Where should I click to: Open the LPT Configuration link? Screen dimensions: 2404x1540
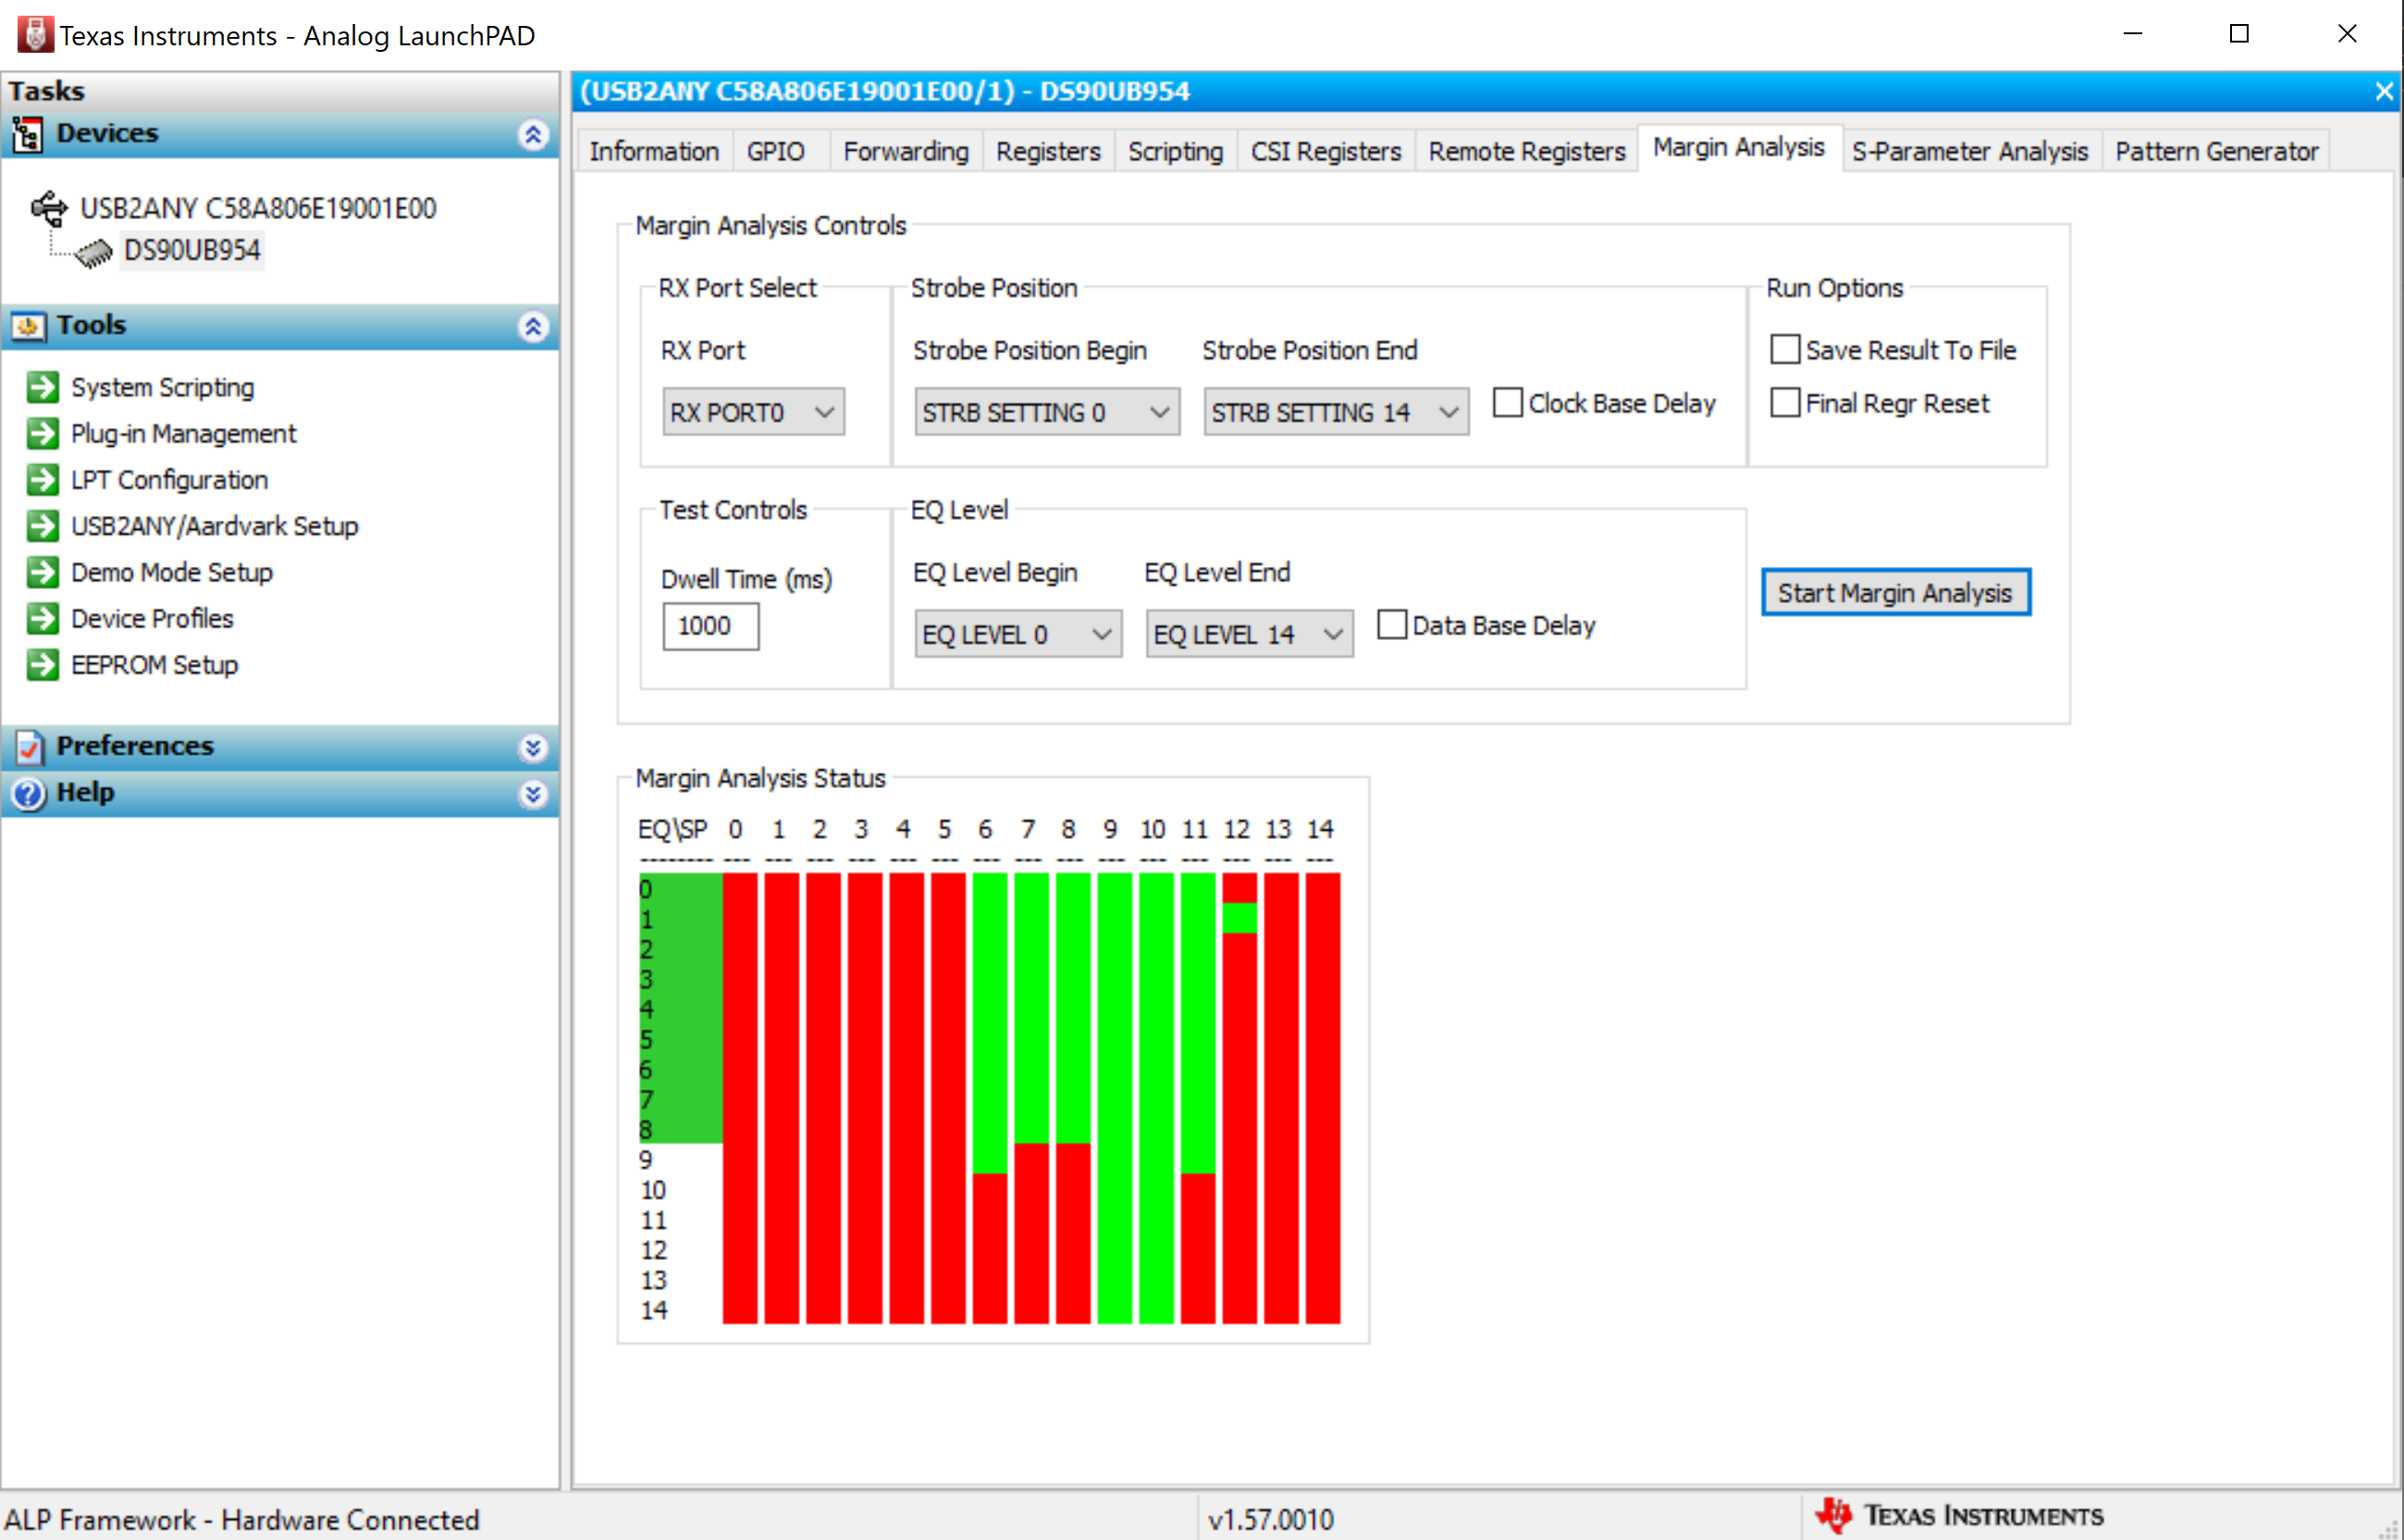click(x=169, y=479)
